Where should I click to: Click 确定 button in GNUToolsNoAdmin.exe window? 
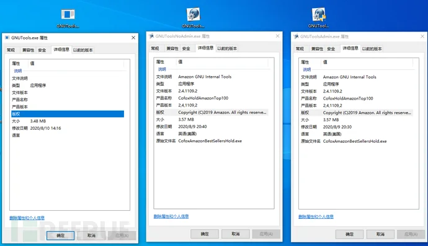coord(205,234)
